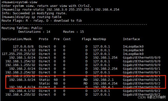This screenshot has width=168, height=101.
Task: Click preference '60' in the 192.168.3.0/24 row
Action: click(x=56, y=80)
